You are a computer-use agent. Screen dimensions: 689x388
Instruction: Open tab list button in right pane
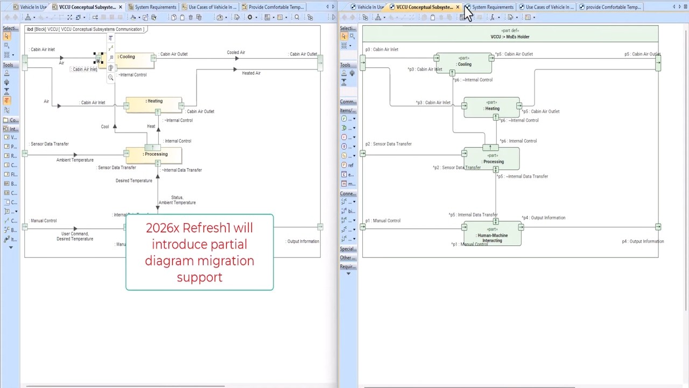pyautogui.click(x=686, y=7)
